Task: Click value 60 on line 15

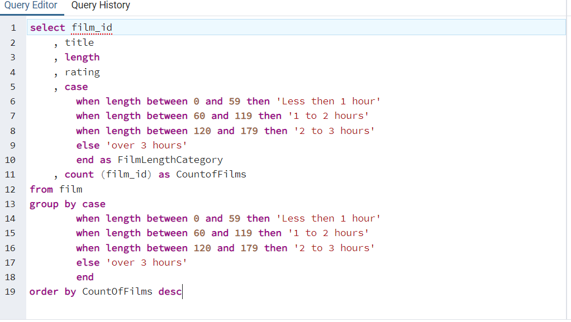Action: pyautogui.click(x=199, y=233)
